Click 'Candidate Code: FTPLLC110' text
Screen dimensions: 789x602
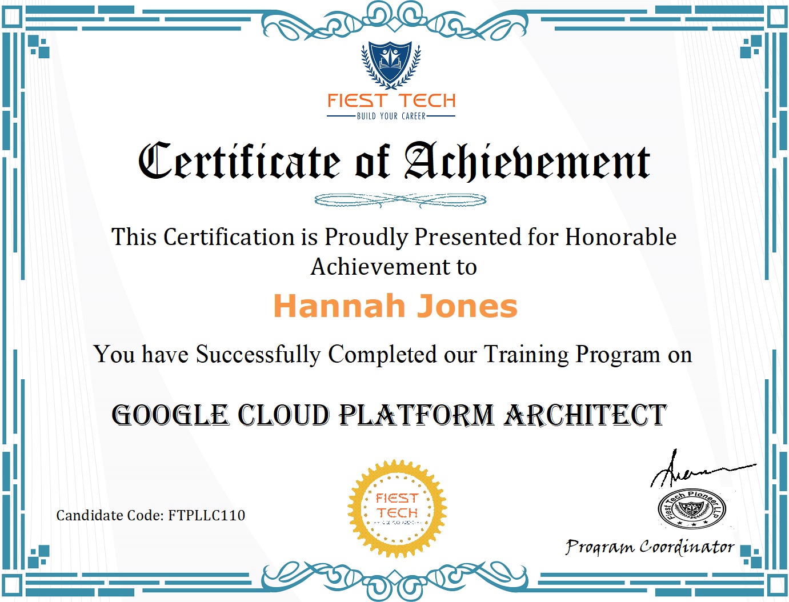pyautogui.click(x=151, y=515)
